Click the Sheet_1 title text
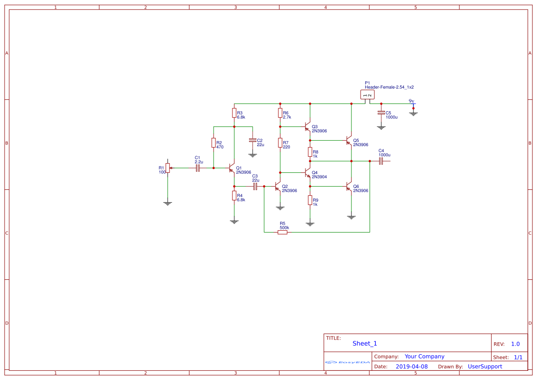 click(365, 343)
